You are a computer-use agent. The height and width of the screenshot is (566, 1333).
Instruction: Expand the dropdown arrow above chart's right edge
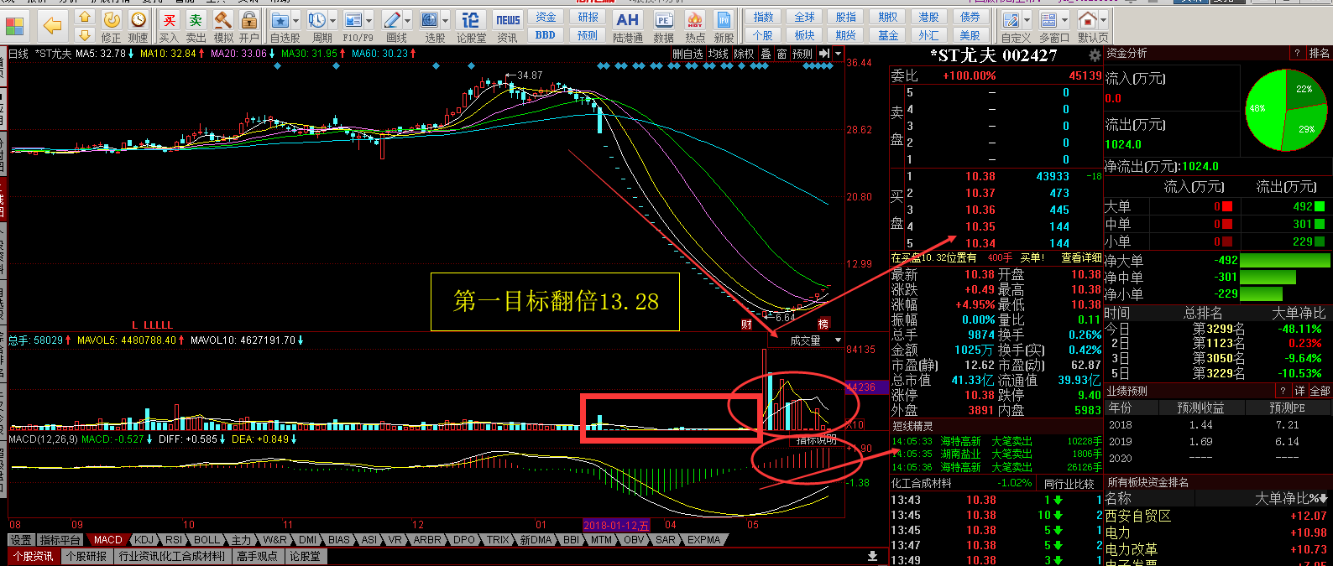838,54
